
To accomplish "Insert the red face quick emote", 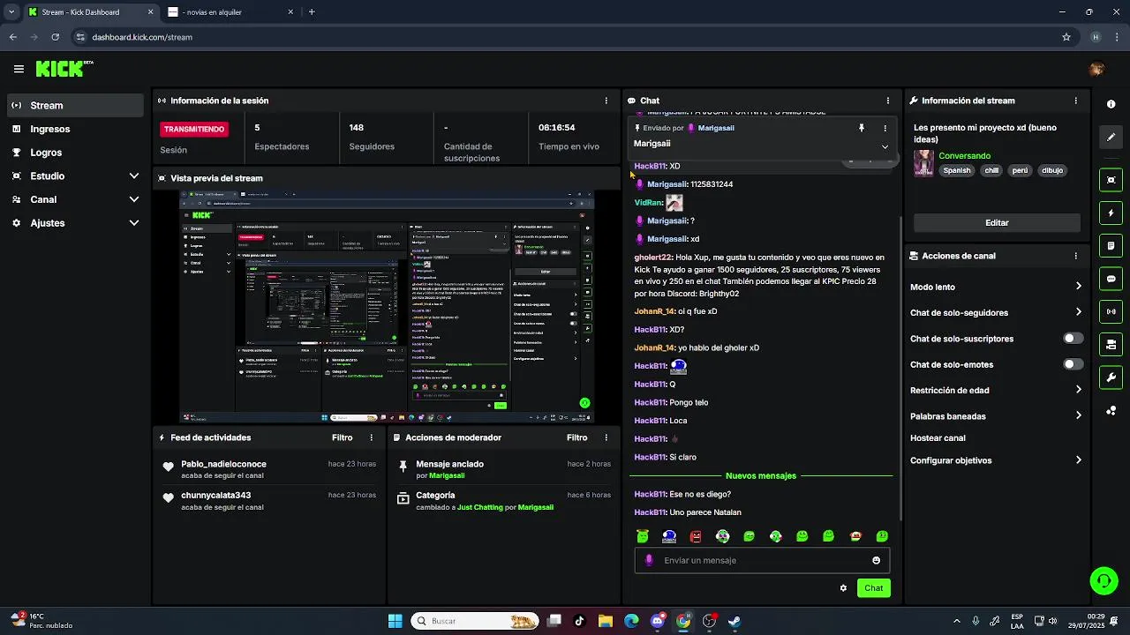I will 696,536.
